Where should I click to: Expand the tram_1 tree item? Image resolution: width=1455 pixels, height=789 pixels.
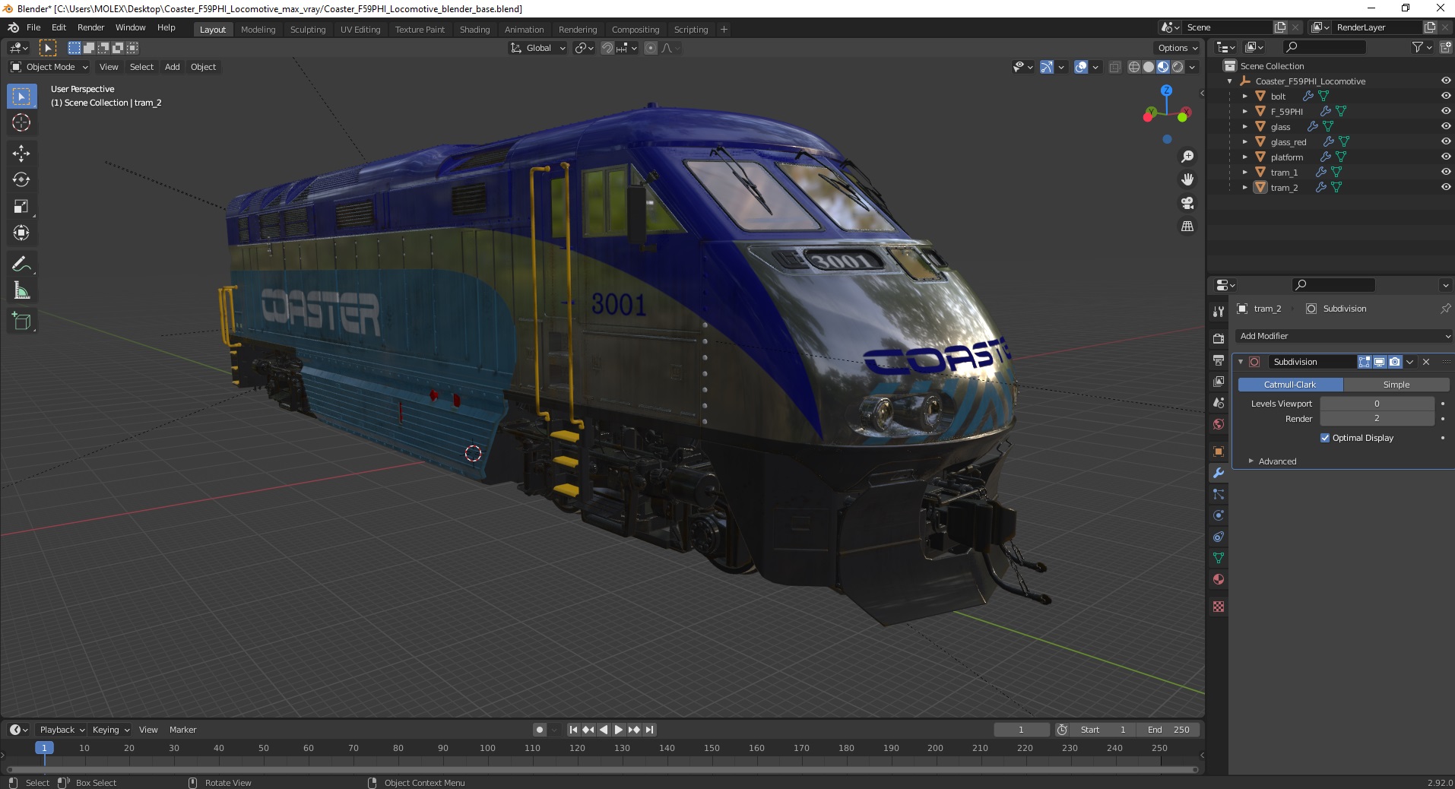[x=1244, y=173]
